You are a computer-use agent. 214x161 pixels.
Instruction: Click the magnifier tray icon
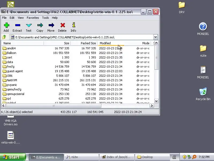click(194, 157)
